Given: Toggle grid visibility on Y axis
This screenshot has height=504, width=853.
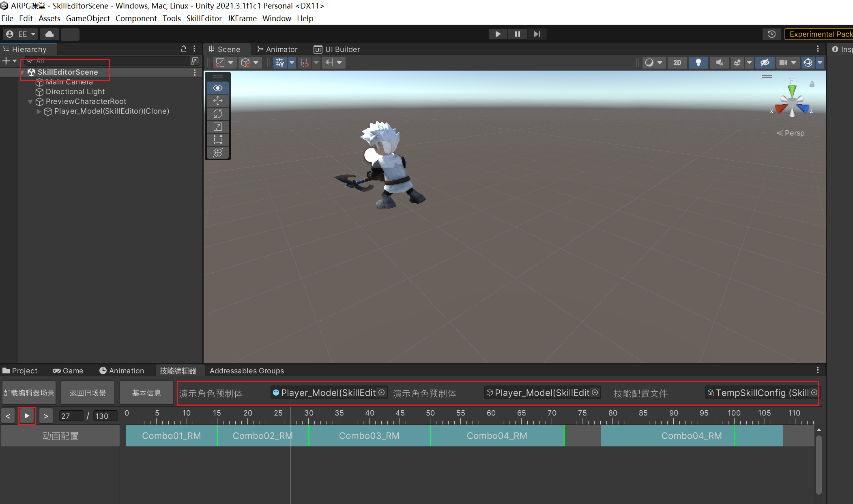Looking at the screenshot, I should point(280,62).
